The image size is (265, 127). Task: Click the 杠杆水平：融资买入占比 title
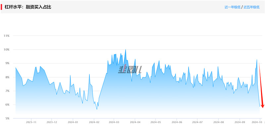[x=28, y=7]
